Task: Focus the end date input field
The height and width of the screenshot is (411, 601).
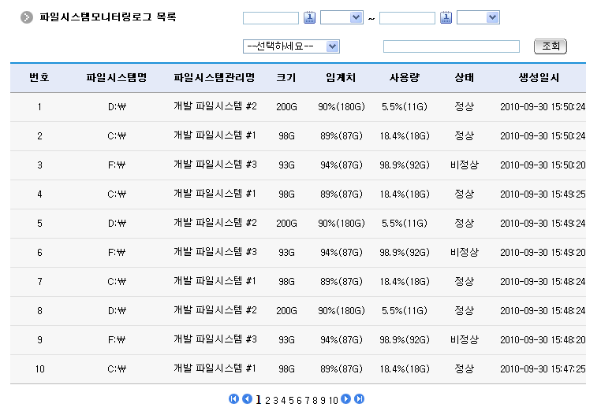Action: pyautogui.click(x=407, y=18)
